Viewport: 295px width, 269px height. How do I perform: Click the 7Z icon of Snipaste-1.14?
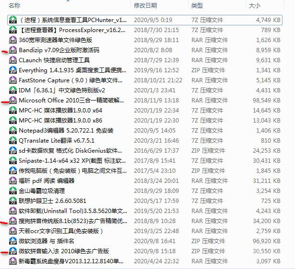point(13,161)
